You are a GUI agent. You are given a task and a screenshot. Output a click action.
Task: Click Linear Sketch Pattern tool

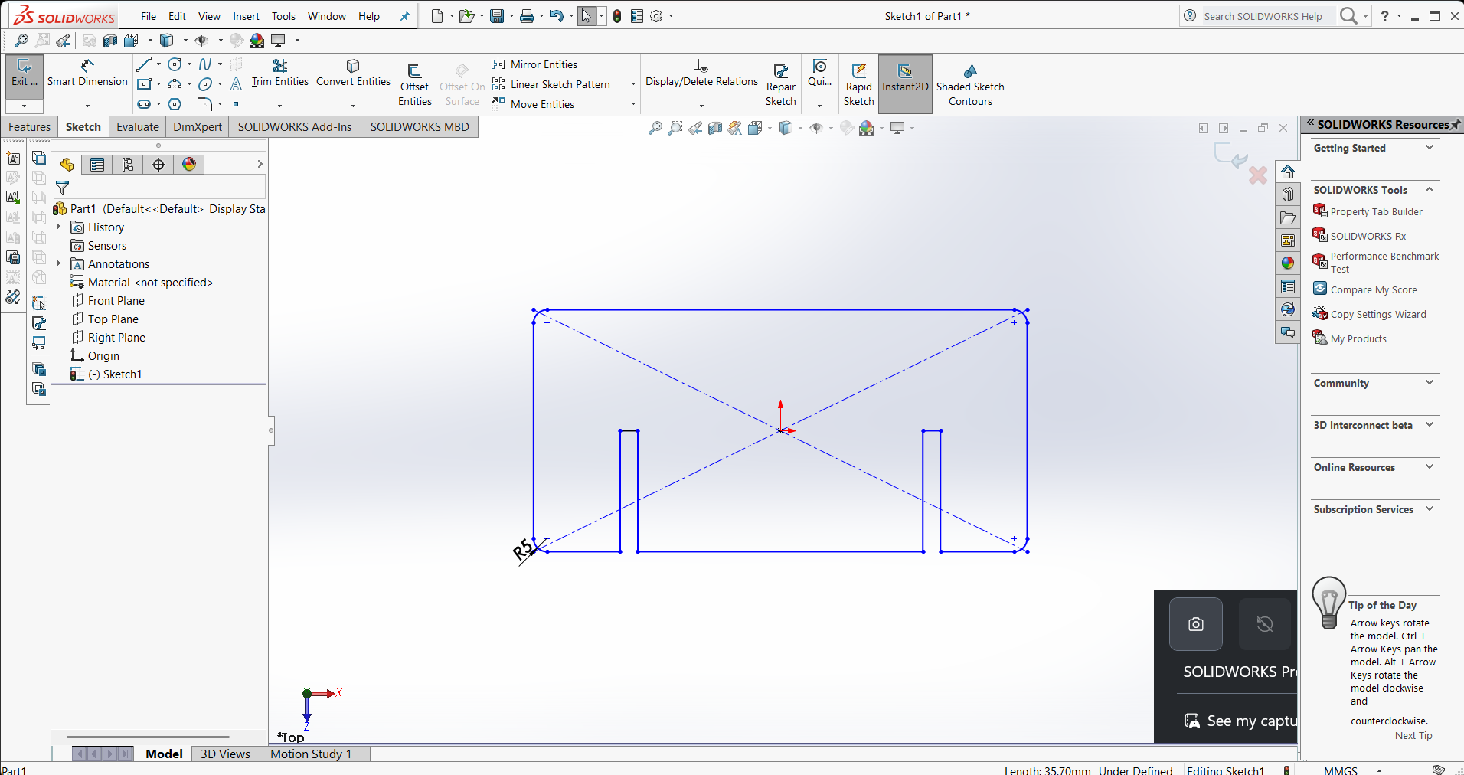(x=551, y=84)
